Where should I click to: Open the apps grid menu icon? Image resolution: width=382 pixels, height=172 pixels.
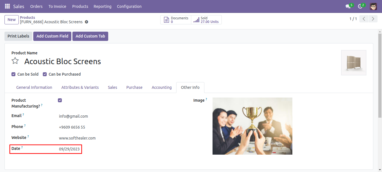tap(7, 6)
